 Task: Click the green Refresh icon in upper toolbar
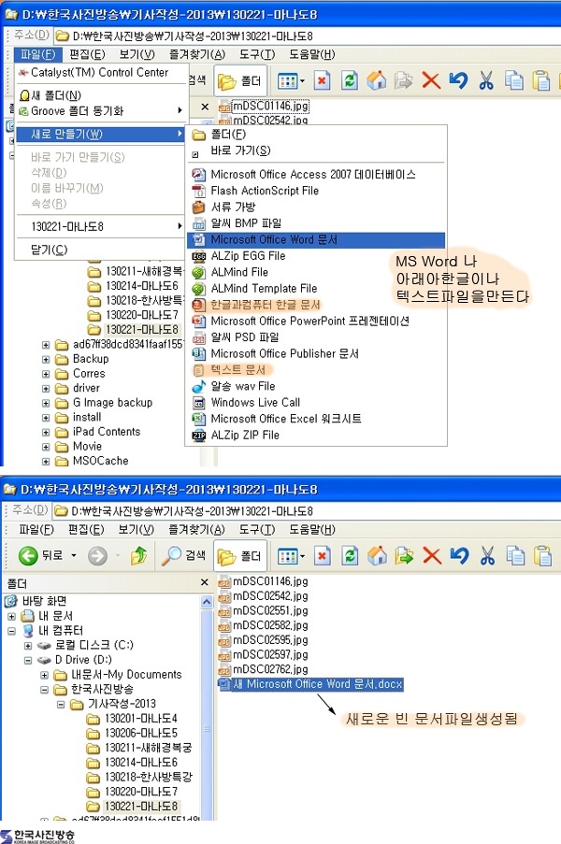click(x=350, y=81)
